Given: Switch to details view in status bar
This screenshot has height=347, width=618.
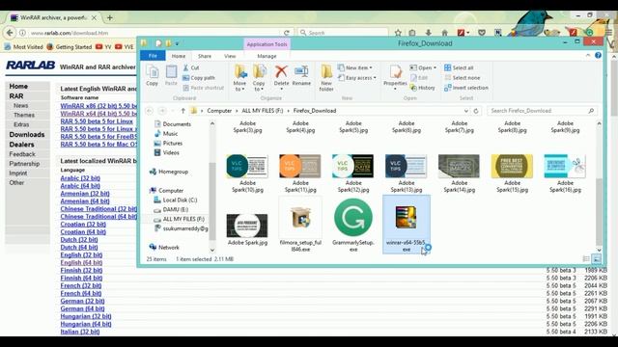Looking at the screenshot, I should (x=586, y=259).
